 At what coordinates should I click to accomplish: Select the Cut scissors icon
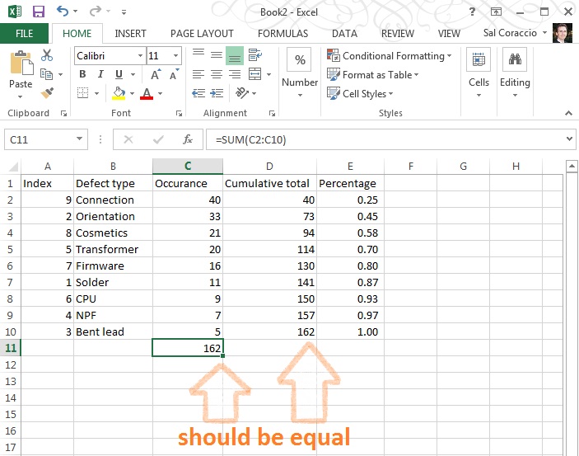tap(47, 55)
